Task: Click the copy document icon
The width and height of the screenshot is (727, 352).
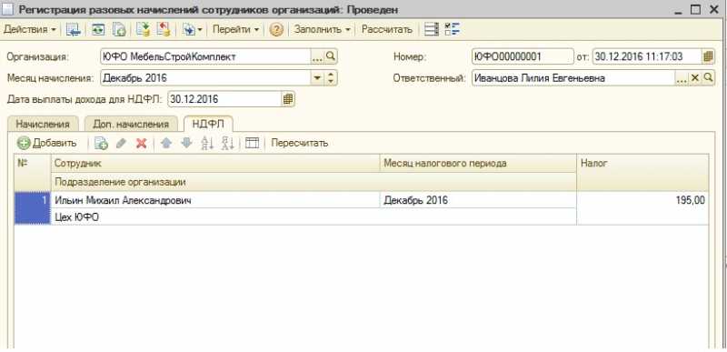Action: [x=120, y=30]
